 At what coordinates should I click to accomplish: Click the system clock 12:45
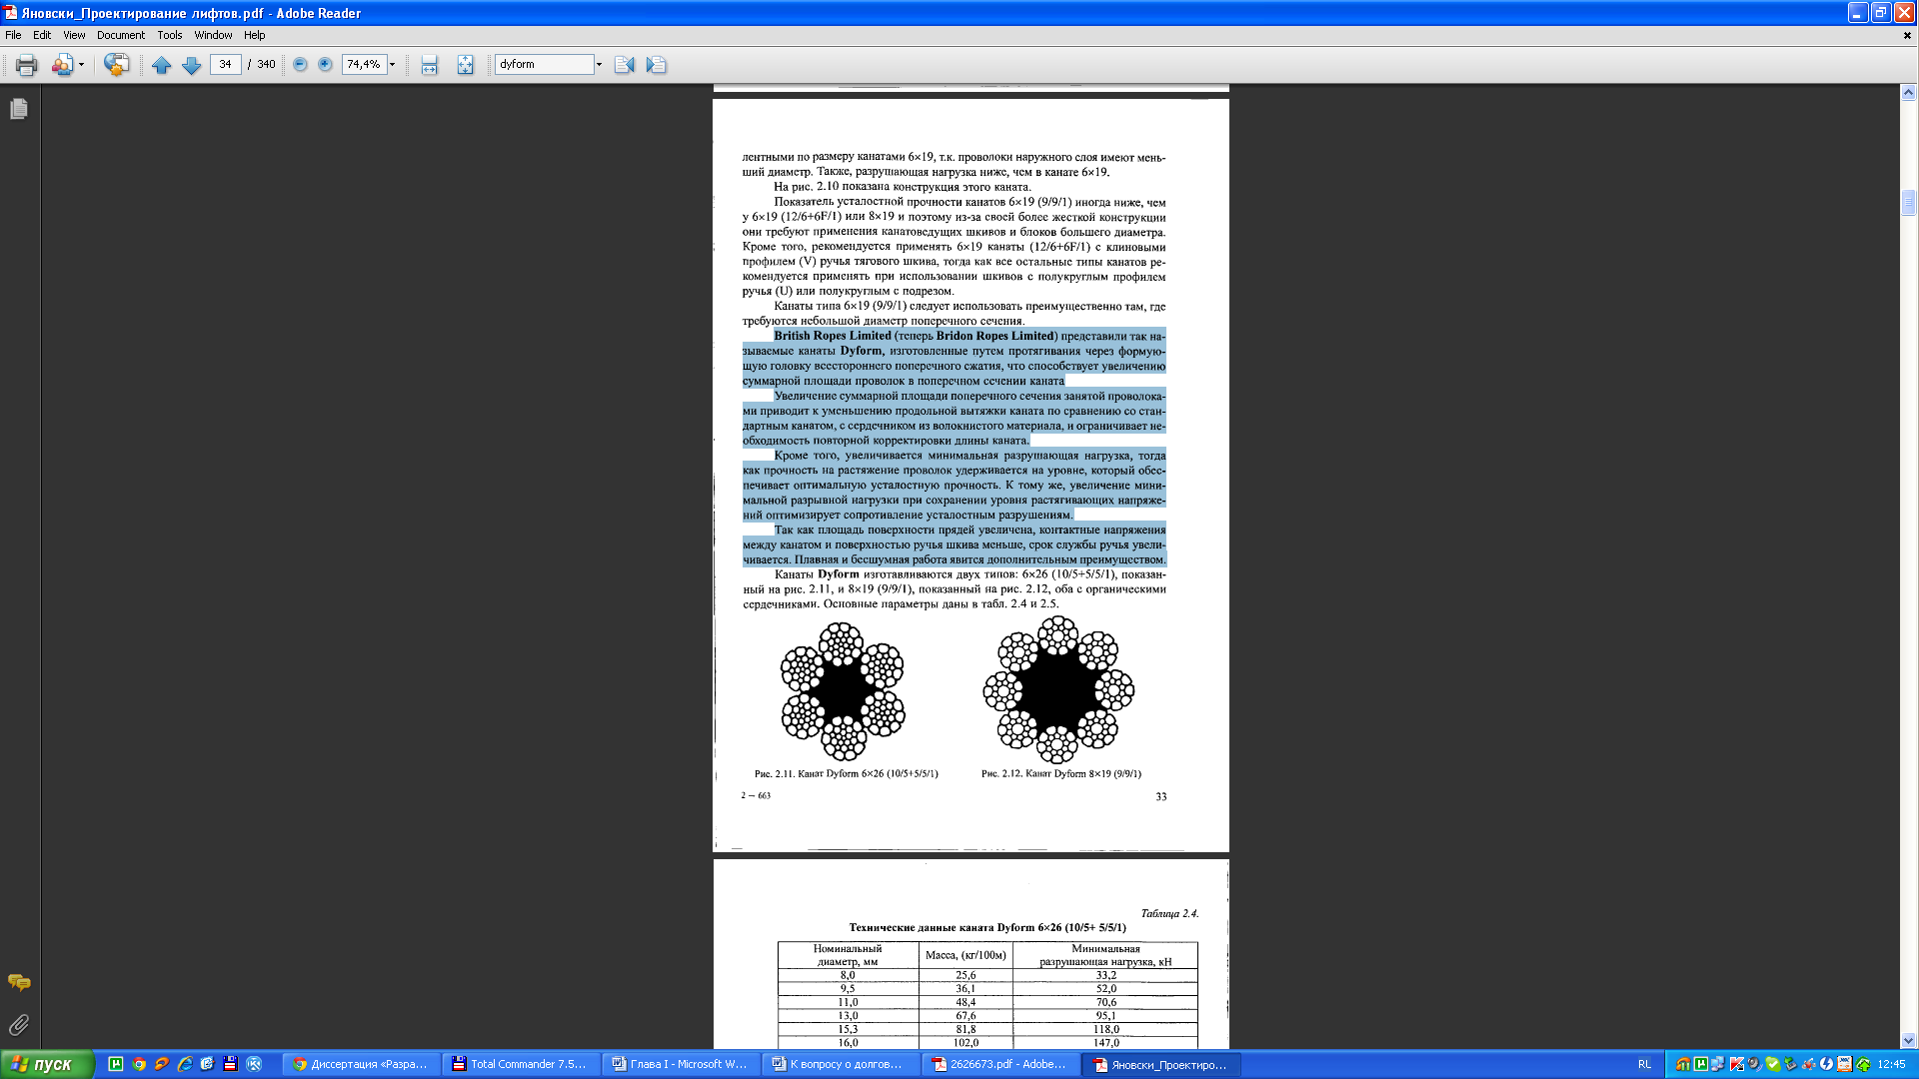(x=1891, y=1064)
